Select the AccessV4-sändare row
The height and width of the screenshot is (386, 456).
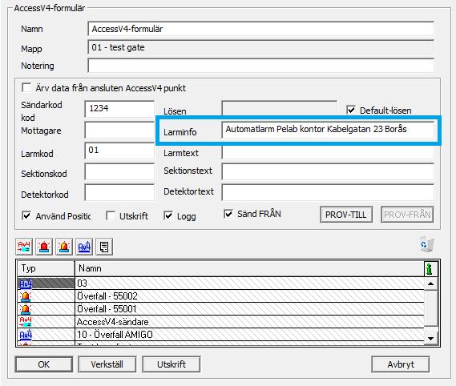[220, 322]
